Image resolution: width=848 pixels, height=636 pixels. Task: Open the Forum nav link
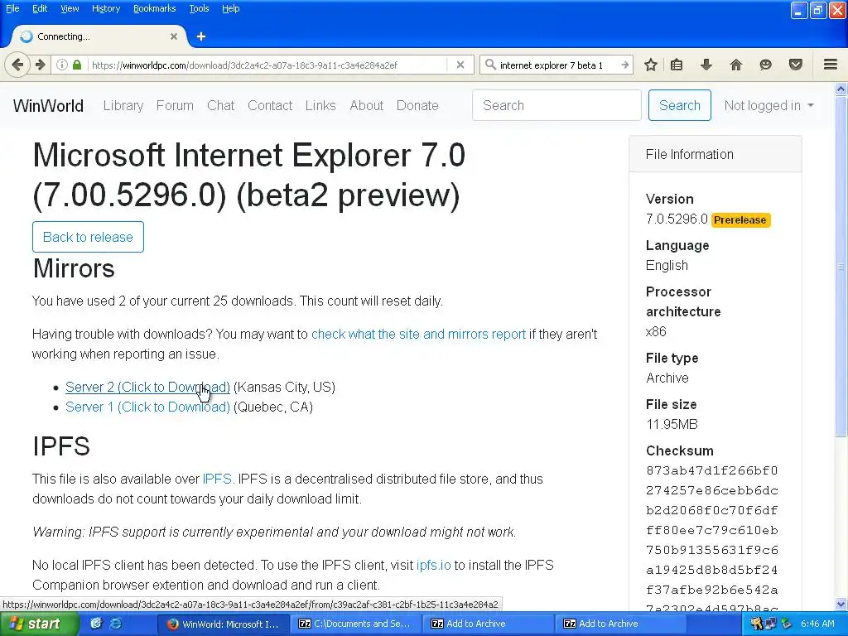[x=175, y=105]
